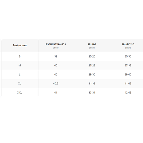Viewport: 143px width, 143px height.
Task: Click the hip value 37-38 cell
Action: pos(128,65)
